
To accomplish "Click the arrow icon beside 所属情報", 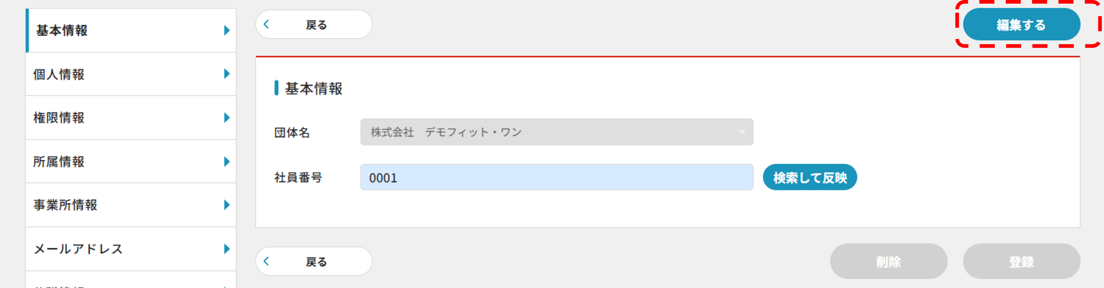I will tap(227, 162).
